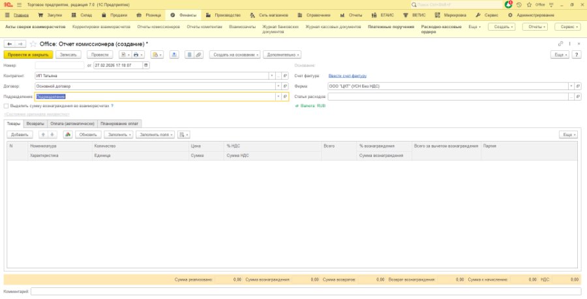Click 'Добавить' in the table toolbar
587x299 pixels.
pos(20,134)
